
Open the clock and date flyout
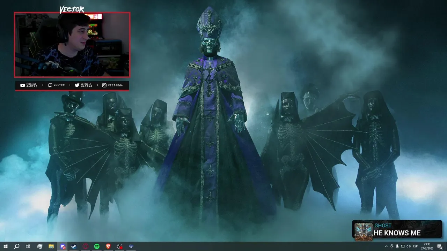click(x=427, y=246)
